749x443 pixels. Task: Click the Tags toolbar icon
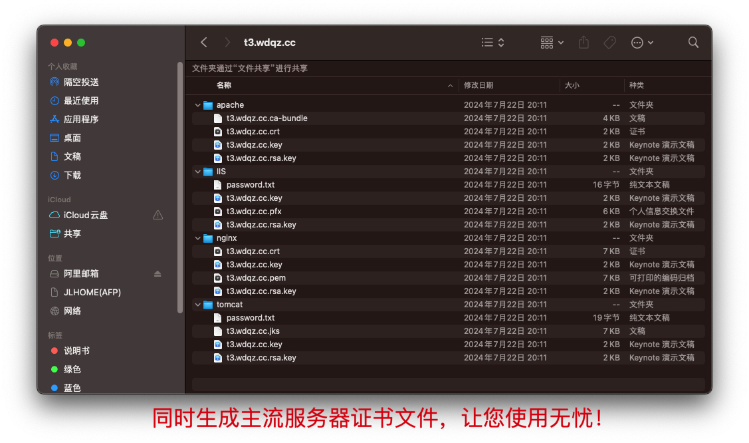click(x=609, y=43)
